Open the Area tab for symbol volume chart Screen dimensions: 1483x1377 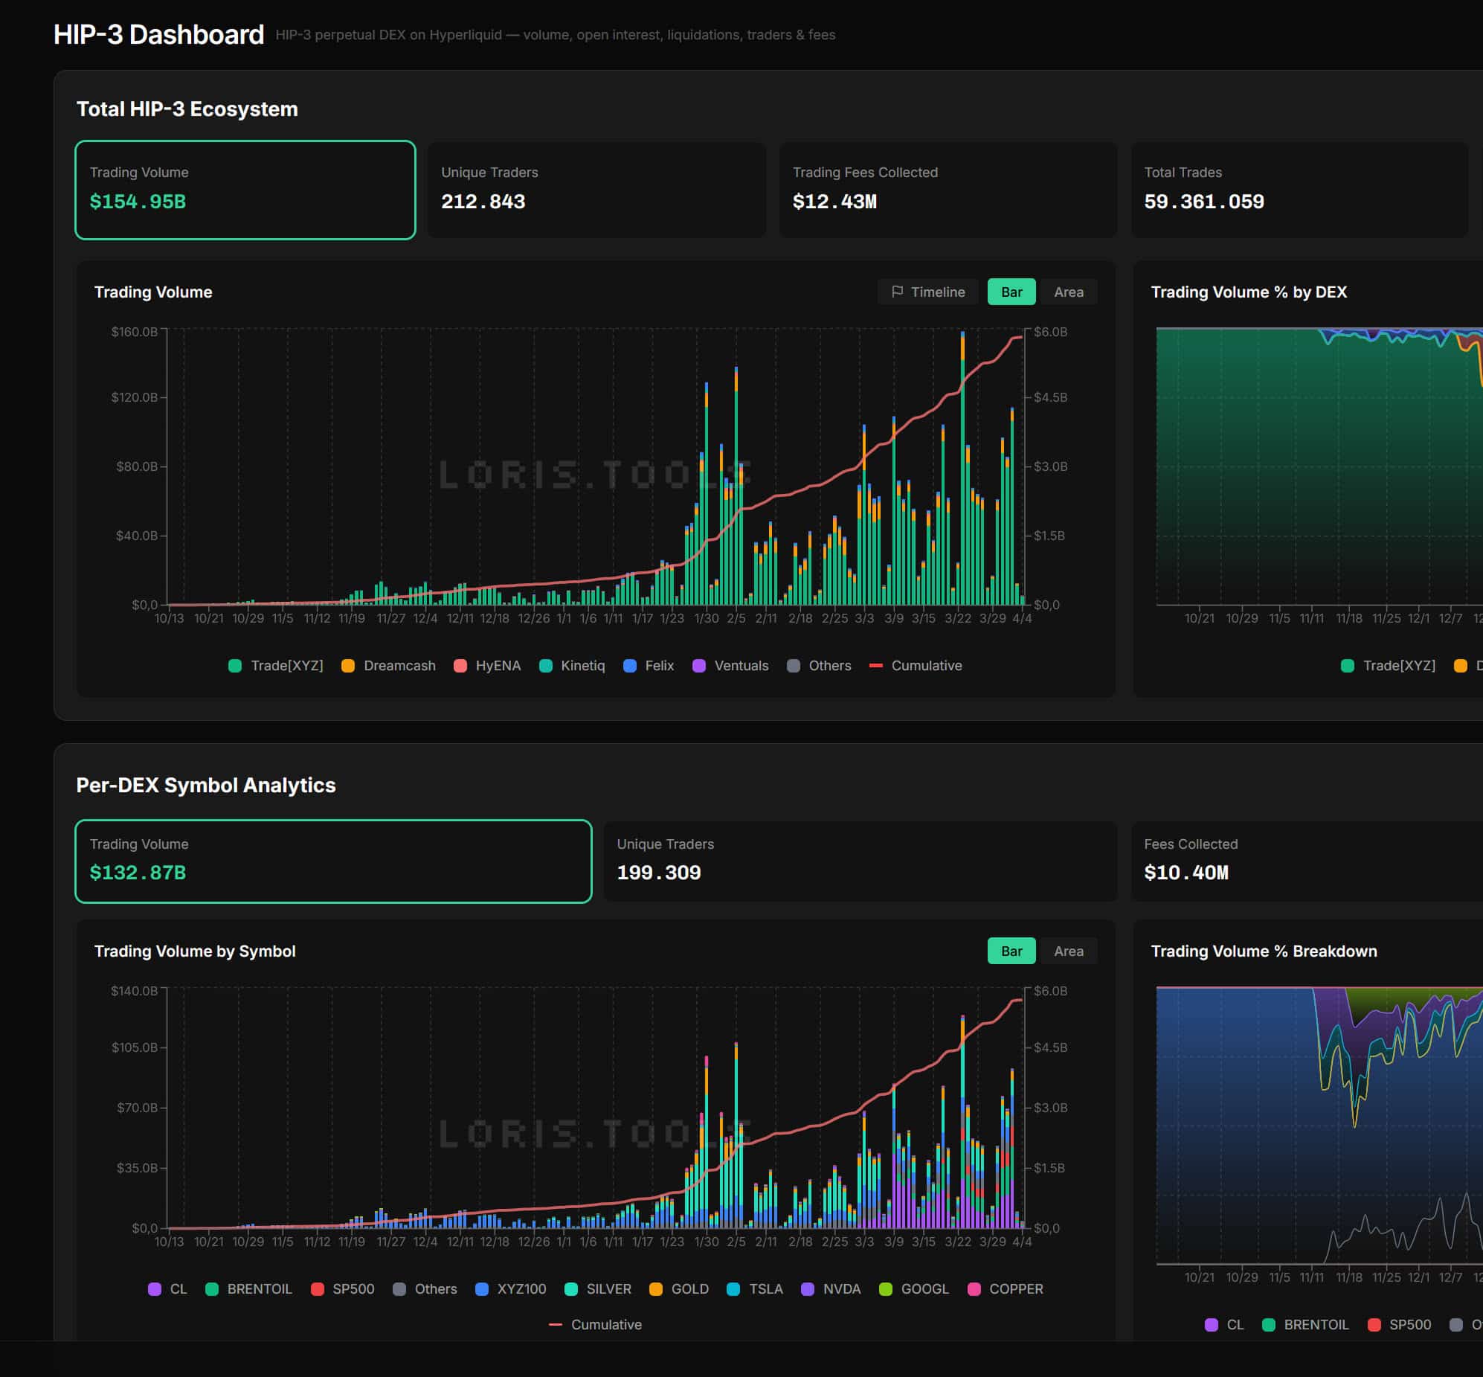coord(1068,951)
